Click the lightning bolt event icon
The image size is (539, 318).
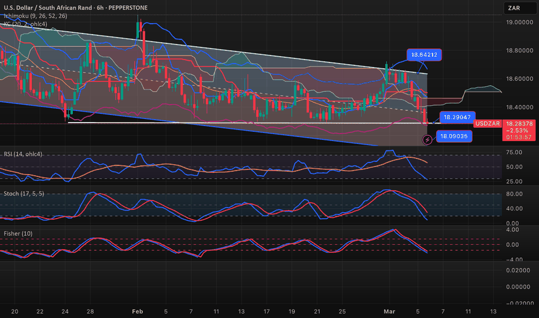pyautogui.click(x=427, y=139)
